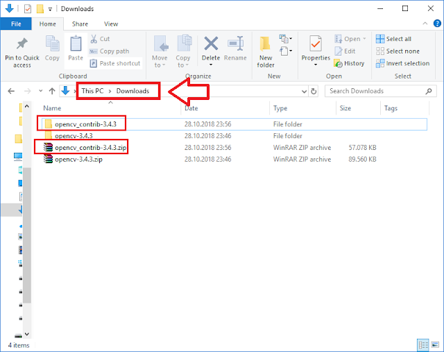The height and width of the screenshot is (352, 444).
Task: Click navigation pane scroll down arrow
Action: coord(27,334)
